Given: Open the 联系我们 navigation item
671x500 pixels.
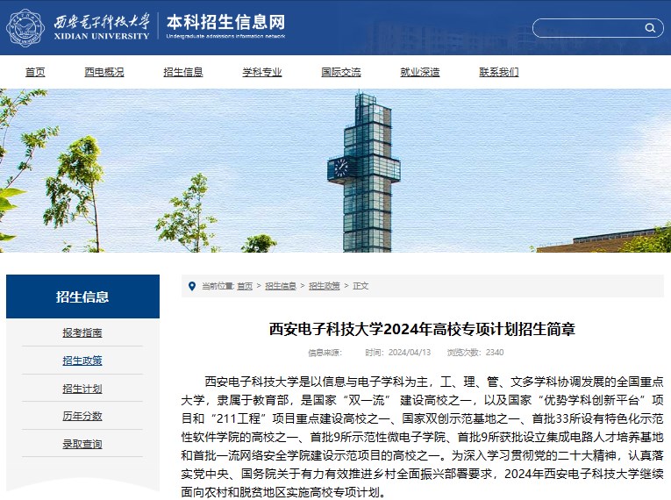Looking at the screenshot, I should point(499,72).
